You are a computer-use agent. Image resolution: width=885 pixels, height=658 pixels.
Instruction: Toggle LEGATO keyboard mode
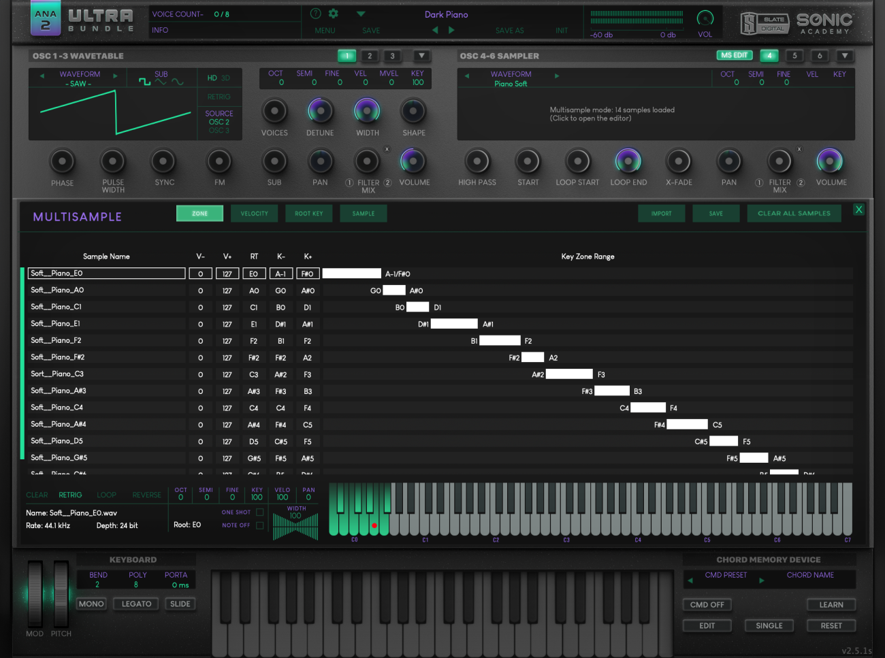136,604
